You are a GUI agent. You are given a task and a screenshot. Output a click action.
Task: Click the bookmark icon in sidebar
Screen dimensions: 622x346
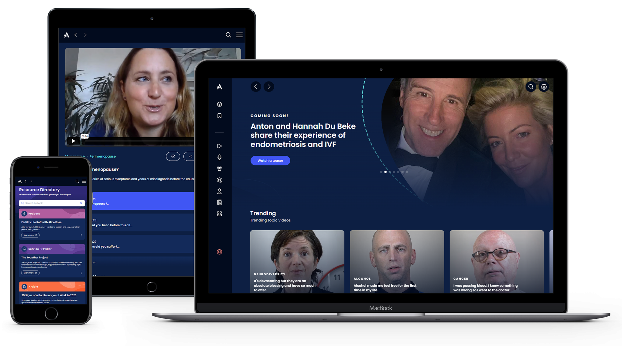point(219,117)
